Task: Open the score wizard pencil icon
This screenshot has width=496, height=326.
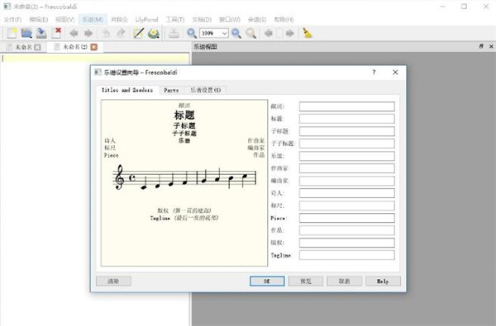Action: click(x=139, y=33)
